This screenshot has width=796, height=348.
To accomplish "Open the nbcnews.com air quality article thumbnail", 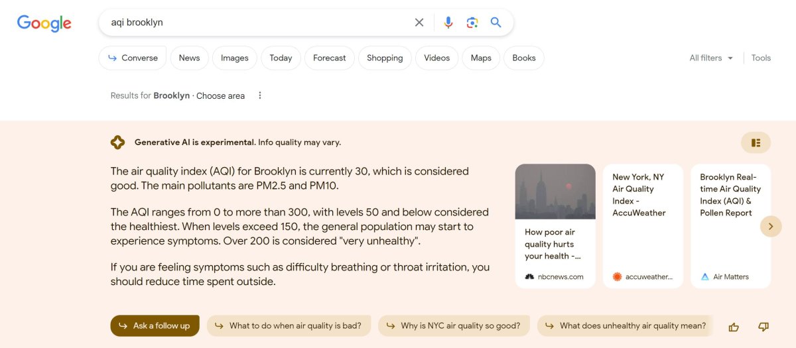I will [555, 192].
